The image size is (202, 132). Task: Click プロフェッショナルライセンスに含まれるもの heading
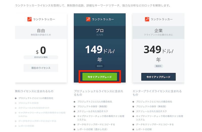point(98,93)
